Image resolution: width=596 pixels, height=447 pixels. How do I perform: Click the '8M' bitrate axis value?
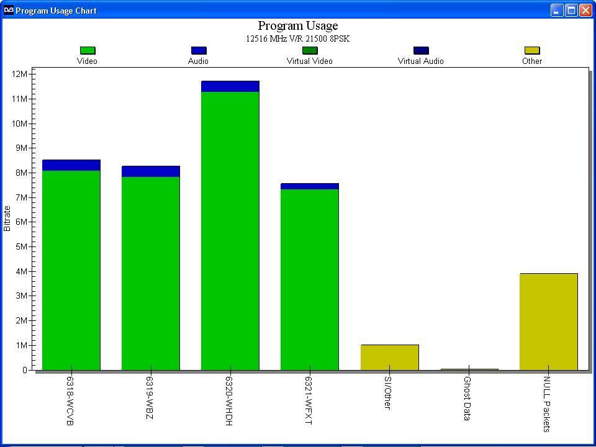click(x=22, y=173)
